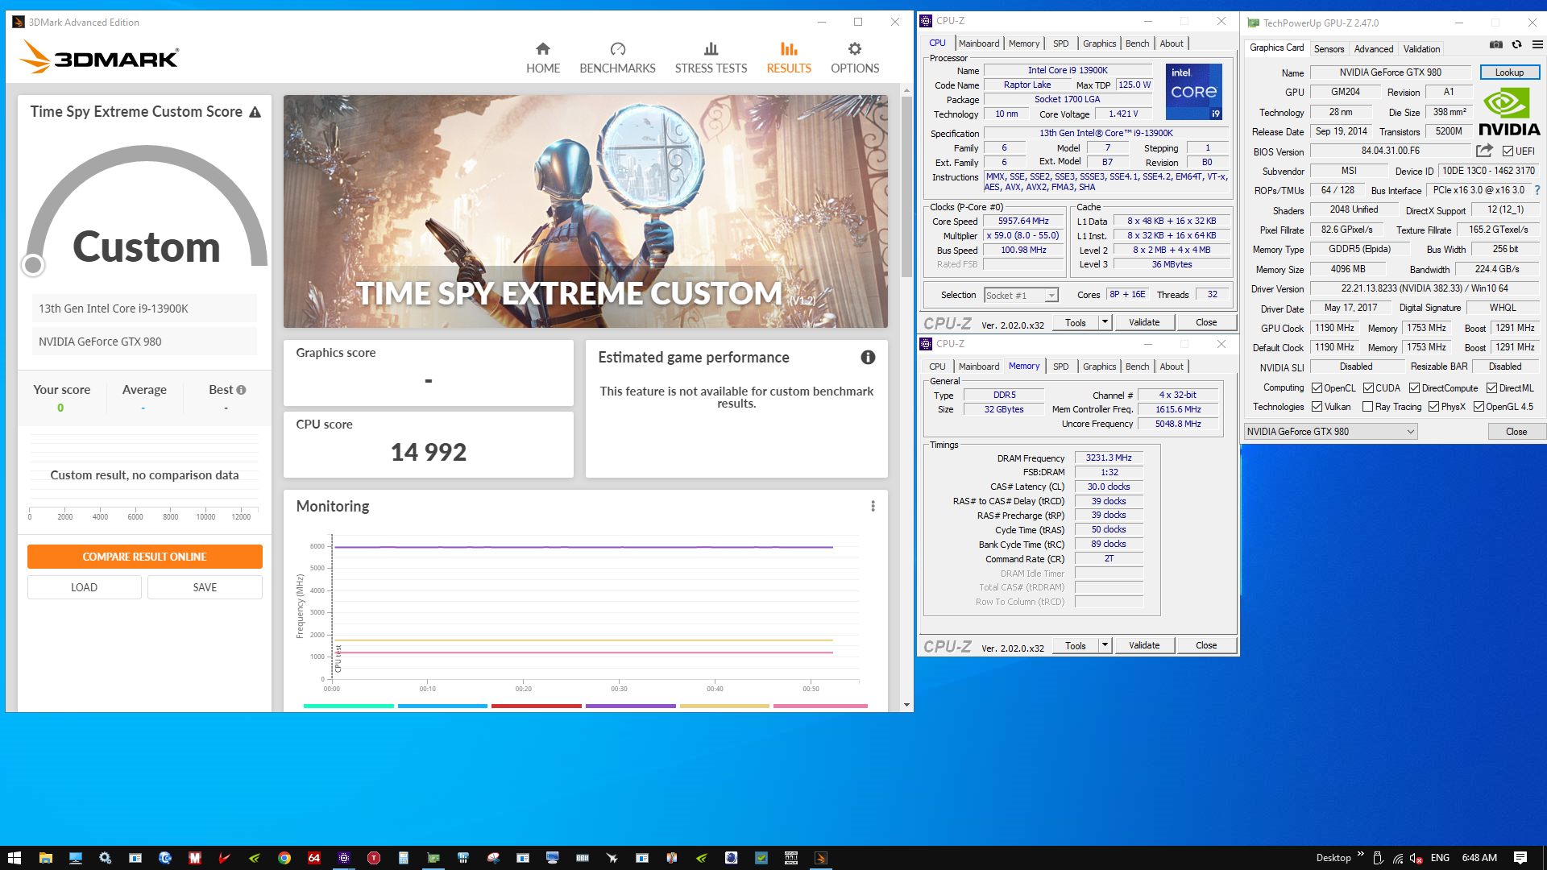Open the Calculator taskbar icon
Viewport: 1547px width, 870px height.
pyautogui.click(x=404, y=858)
